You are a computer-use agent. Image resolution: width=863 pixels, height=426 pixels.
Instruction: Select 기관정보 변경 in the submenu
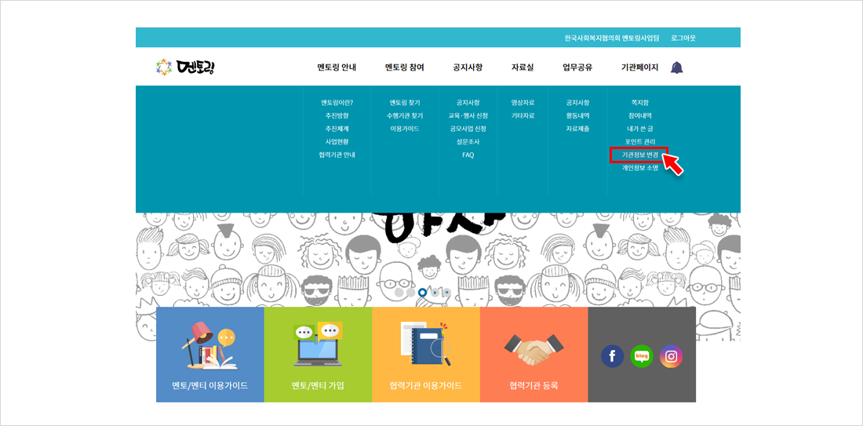point(639,155)
